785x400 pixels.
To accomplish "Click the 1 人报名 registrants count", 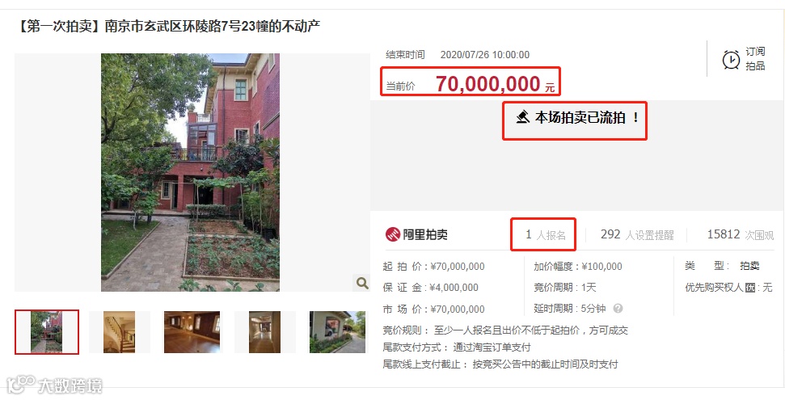I will (x=545, y=235).
